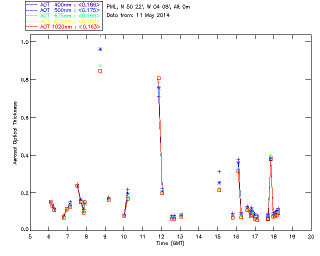Click the peak data point near 18 GMT
This screenshot has width=320, height=256.
click(x=270, y=158)
